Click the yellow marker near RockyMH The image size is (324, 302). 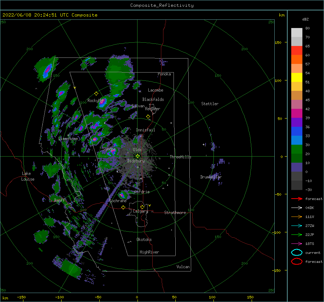(x=96, y=94)
